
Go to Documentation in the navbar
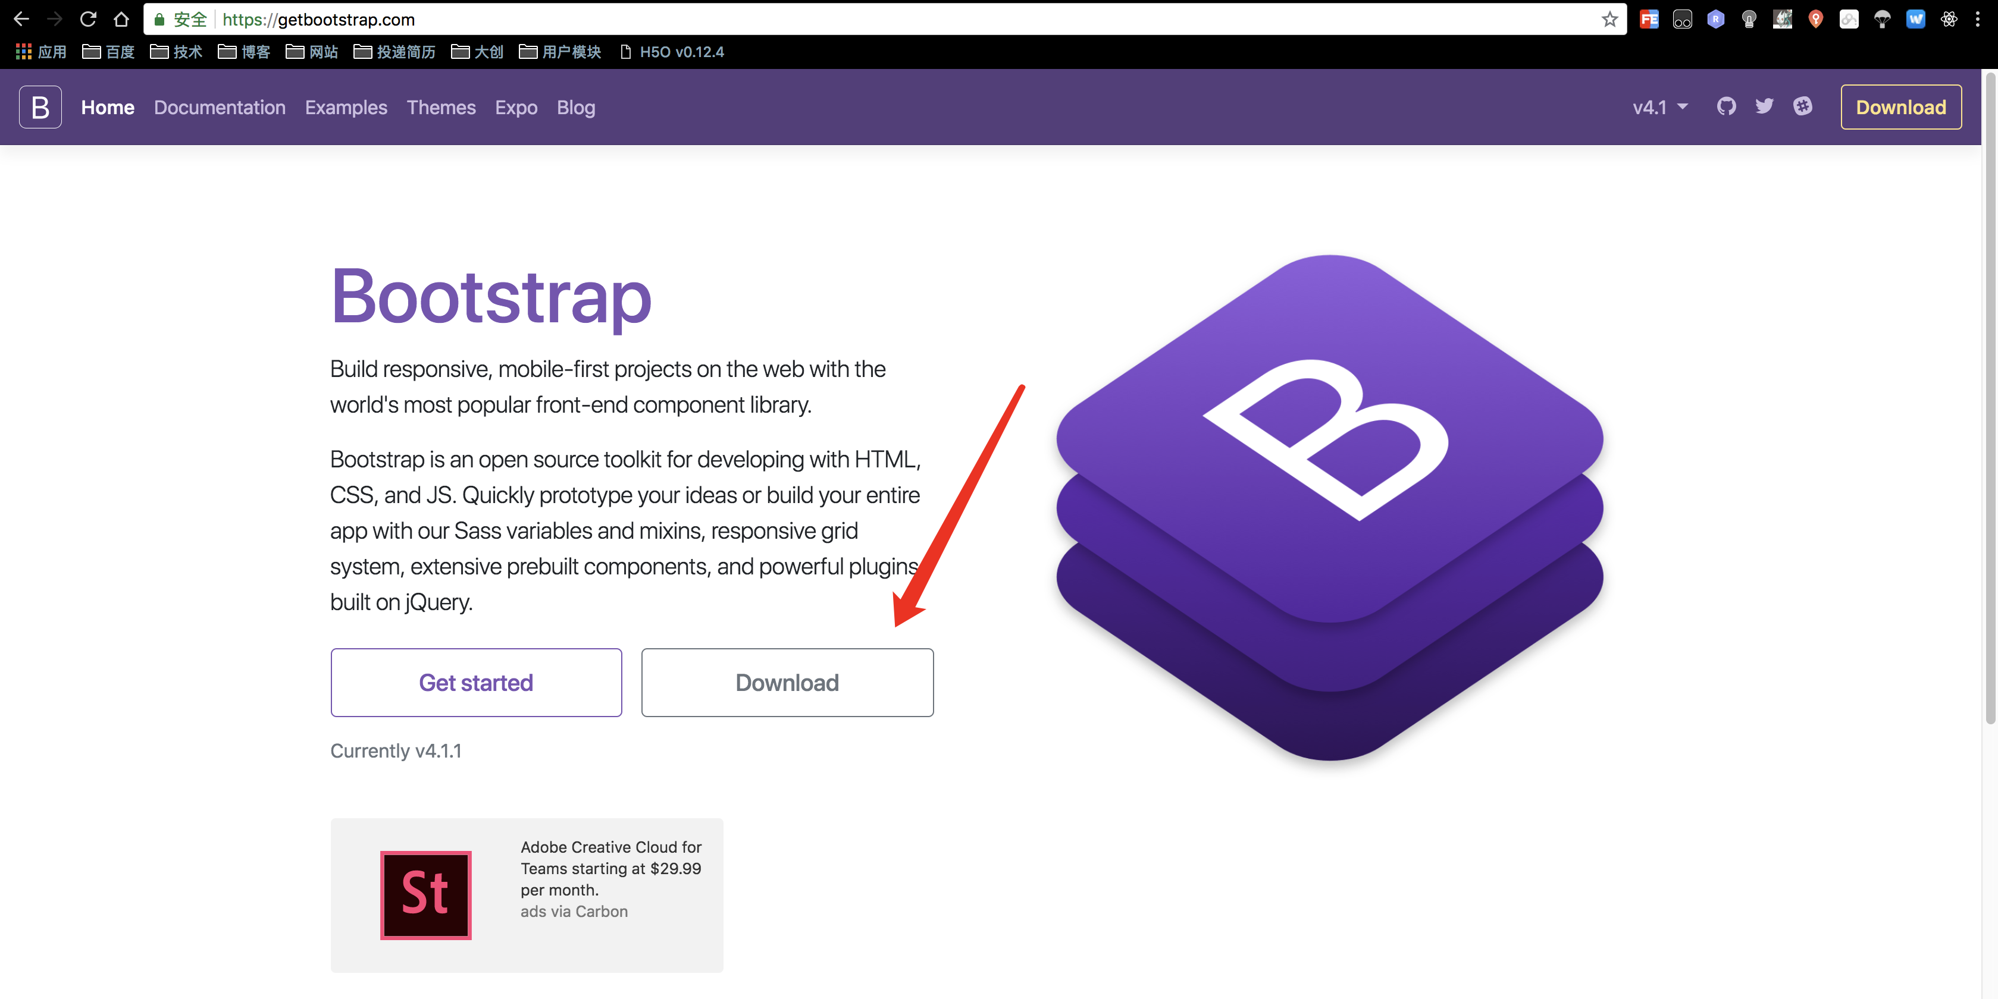(220, 107)
